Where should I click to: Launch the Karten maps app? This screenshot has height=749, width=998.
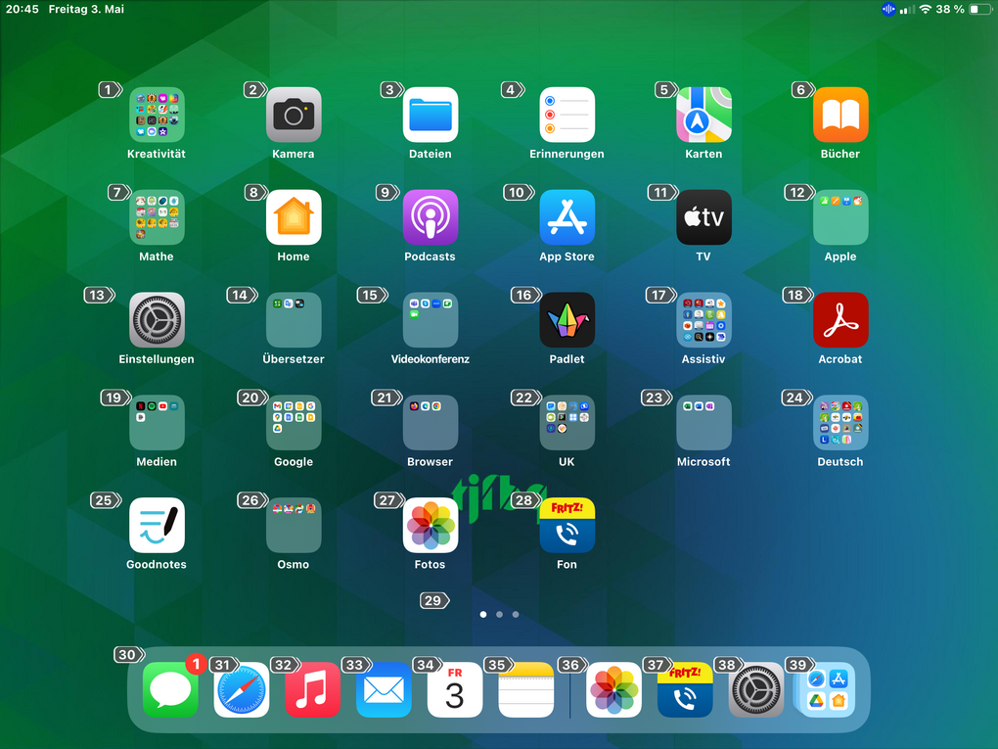point(703,115)
